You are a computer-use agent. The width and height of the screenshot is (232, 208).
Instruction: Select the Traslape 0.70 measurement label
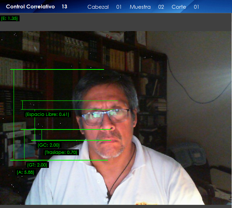(61, 152)
